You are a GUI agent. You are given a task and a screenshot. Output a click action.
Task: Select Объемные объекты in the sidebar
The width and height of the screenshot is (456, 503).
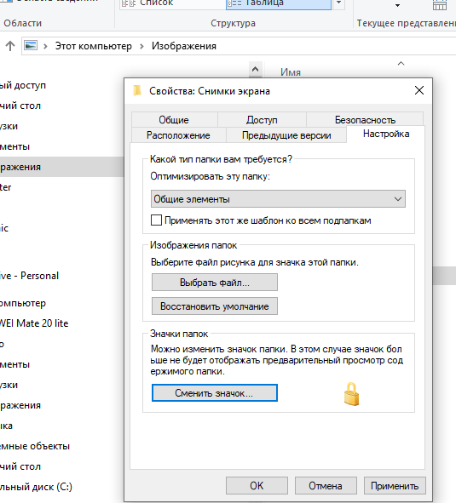coord(35,446)
